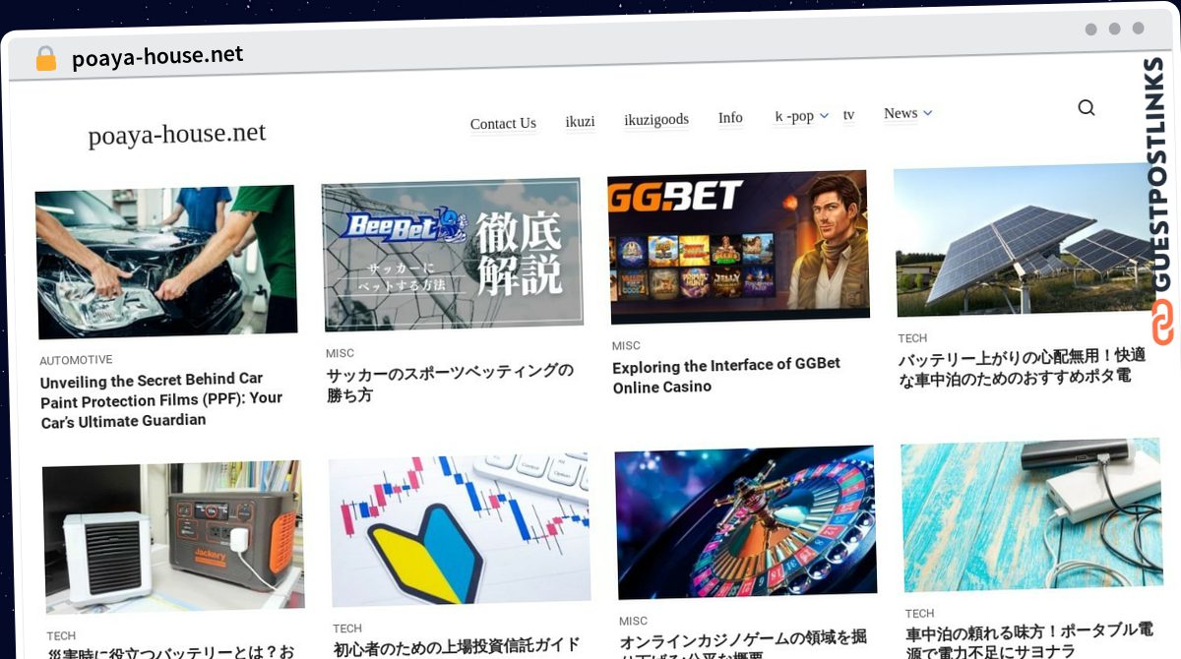Click the AUTOMOTIVE category label
The height and width of the screenshot is (659, 1181).
(x=76, y=360)
